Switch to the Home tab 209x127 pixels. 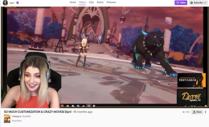click(x=73, y=2)
